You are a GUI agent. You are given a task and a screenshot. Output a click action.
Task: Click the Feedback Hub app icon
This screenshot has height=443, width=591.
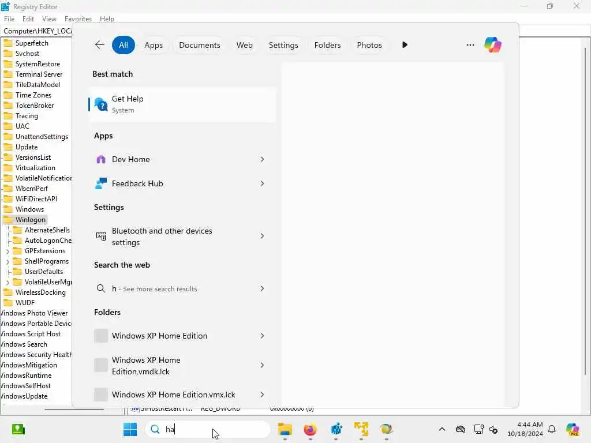point(101,183)
